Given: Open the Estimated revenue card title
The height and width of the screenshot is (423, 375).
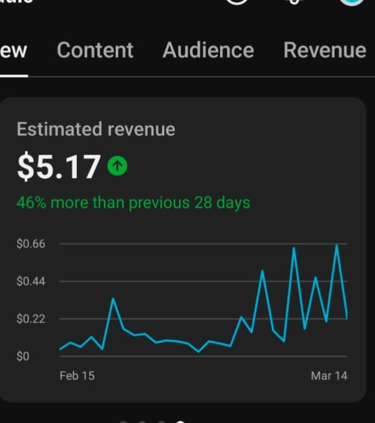Looking at the screenshot, I should click(96, 129).
